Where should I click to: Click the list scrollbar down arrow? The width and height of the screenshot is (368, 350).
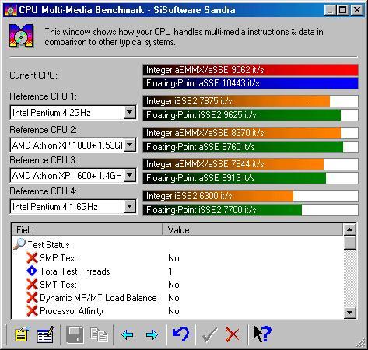[x=350, y=313]
